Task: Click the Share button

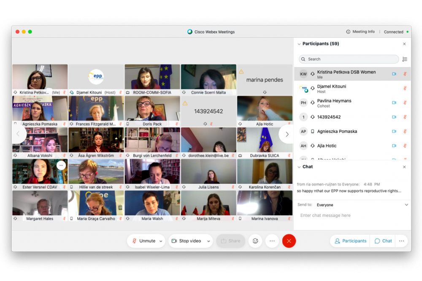Action: [231, 241]
